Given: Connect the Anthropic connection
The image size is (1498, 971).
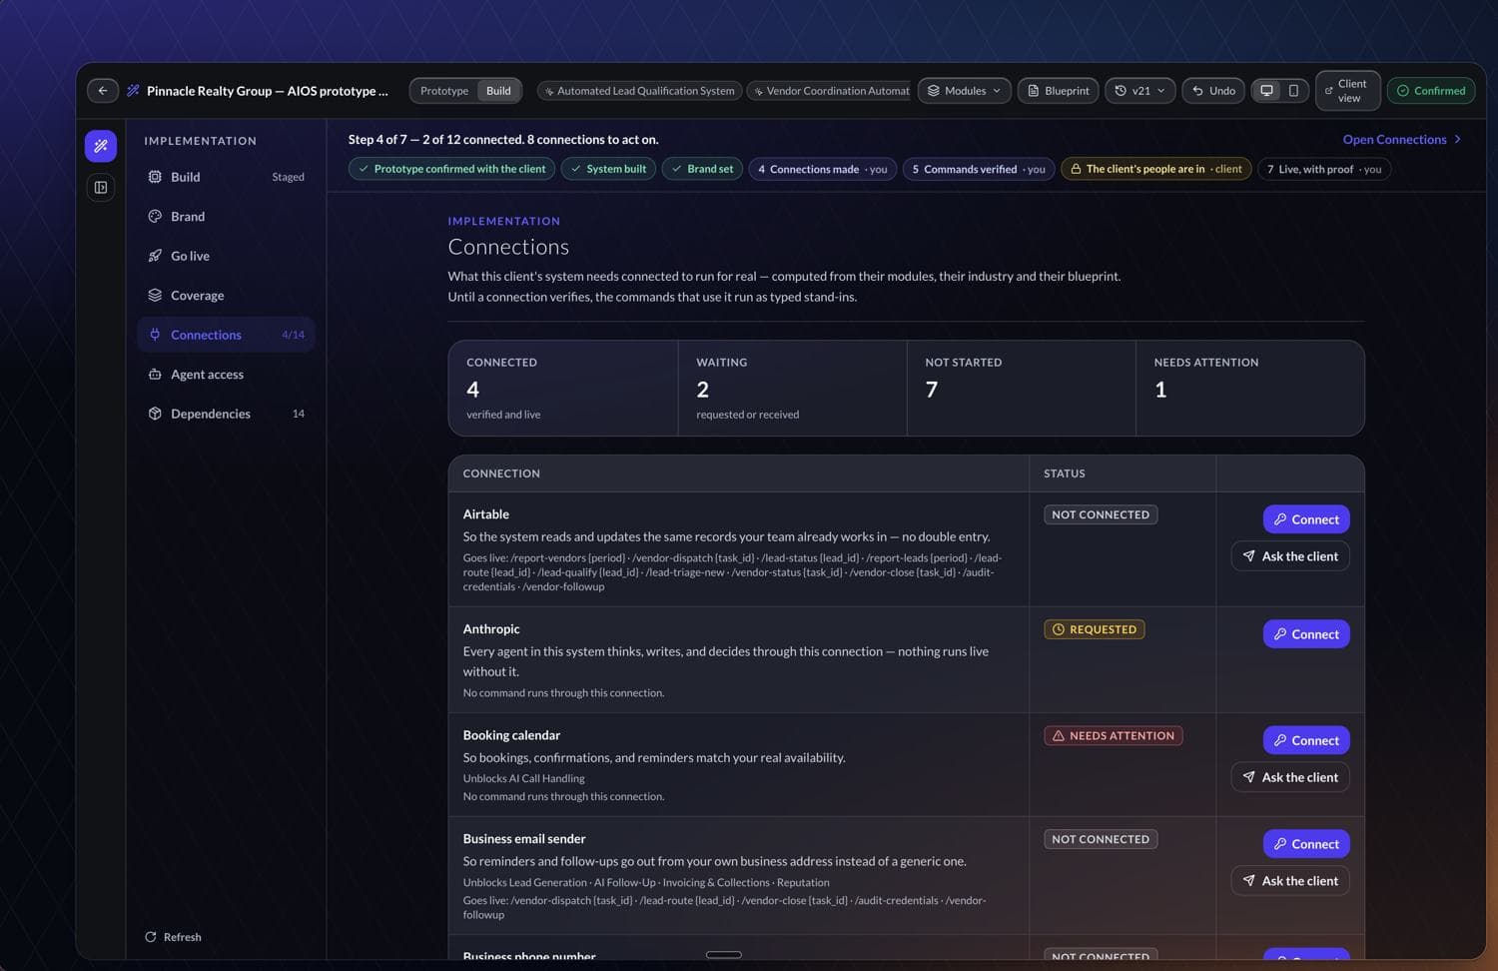Looking at the screenshot, I should (x=1306, y=634).
